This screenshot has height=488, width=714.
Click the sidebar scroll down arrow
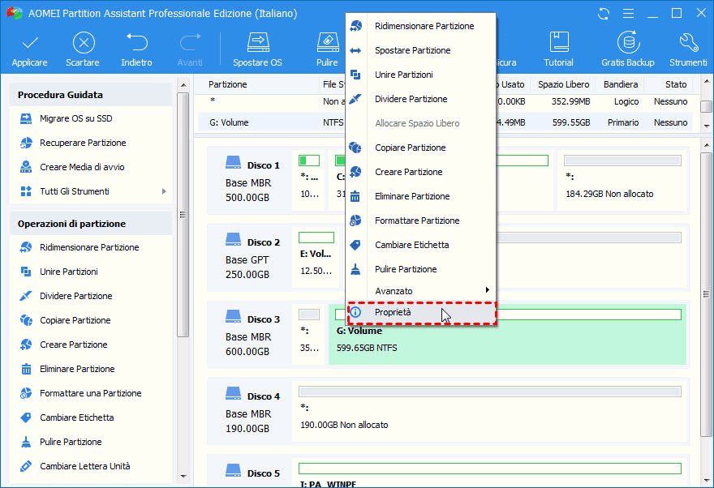point(183,477)
